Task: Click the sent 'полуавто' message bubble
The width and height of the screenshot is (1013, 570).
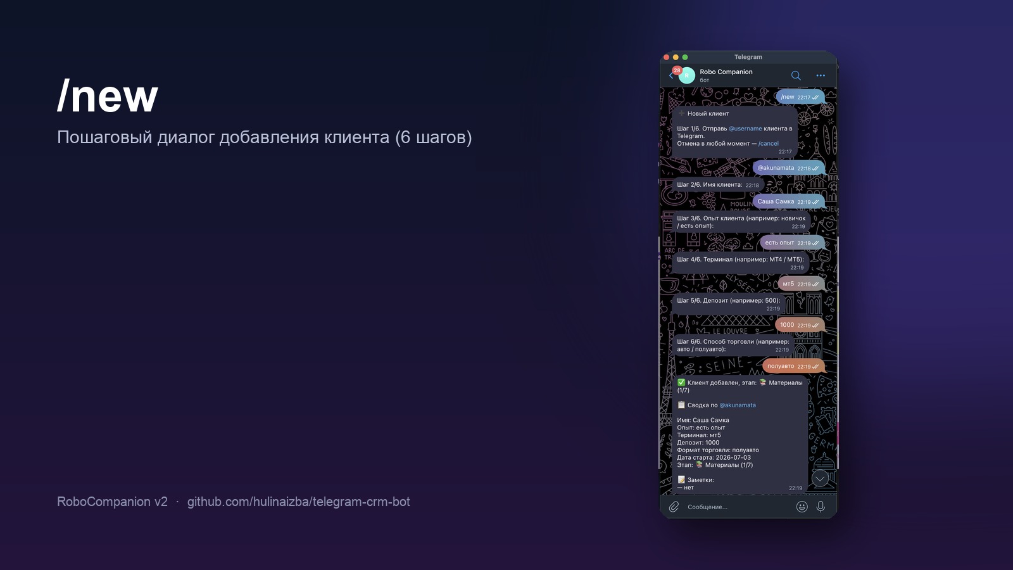Action: [x=794, y=366]
